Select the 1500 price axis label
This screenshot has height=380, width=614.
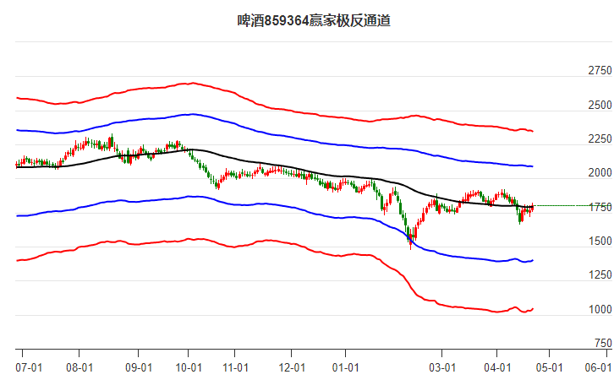point(600,242)
